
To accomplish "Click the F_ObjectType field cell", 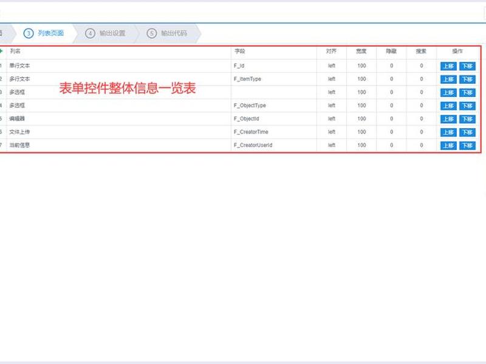I will [x=250, y=106].
